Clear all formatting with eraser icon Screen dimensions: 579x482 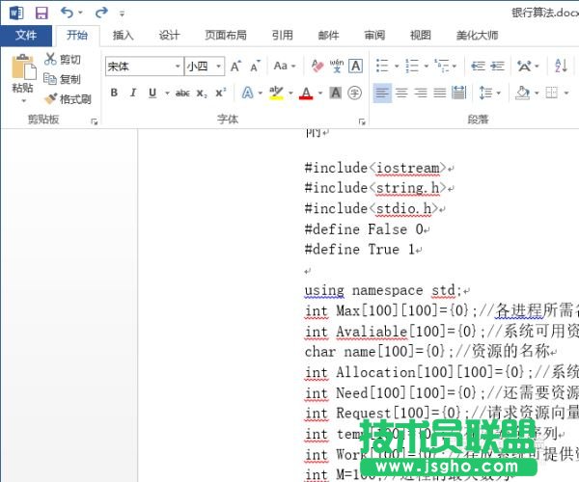[x=317, y=67]
